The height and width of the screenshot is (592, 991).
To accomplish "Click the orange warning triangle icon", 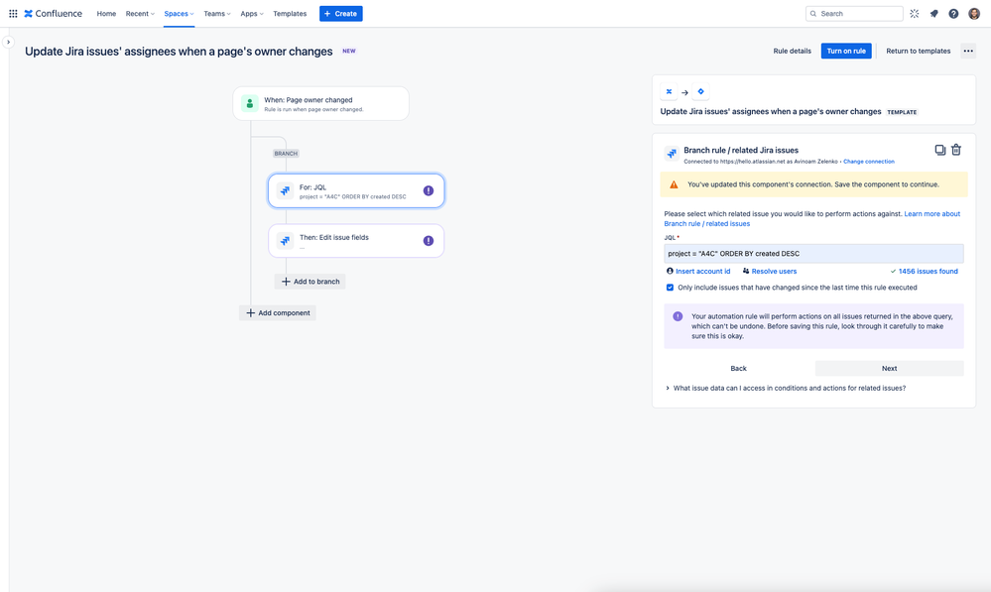I will pyautogui.click(x=674, y=184).
